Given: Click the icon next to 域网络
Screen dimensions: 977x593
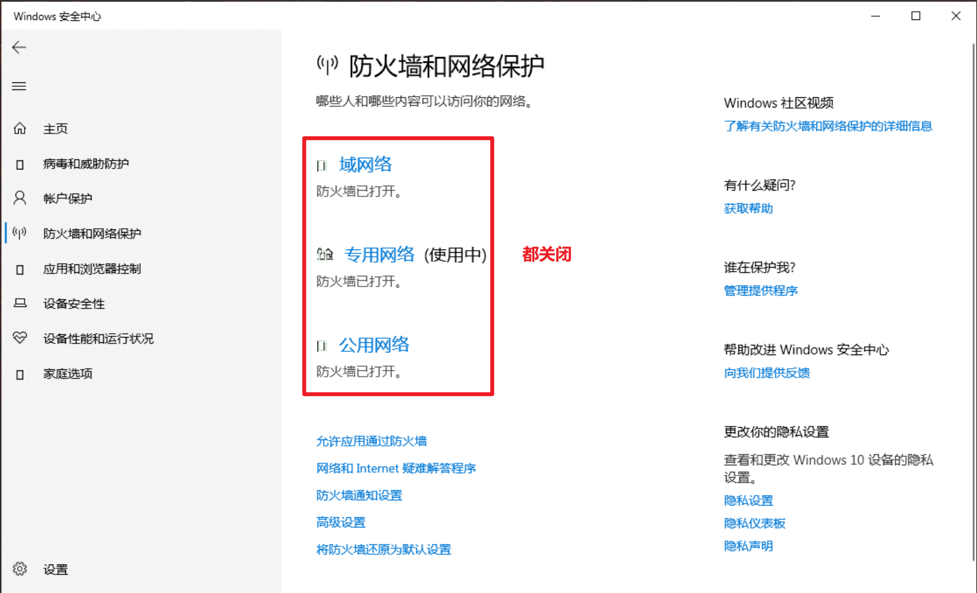Looking at the screenshot, I should coord(322,166).
